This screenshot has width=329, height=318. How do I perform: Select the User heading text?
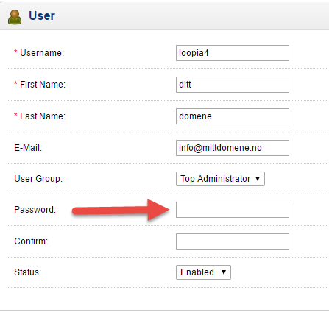click(x=42, y=15)
